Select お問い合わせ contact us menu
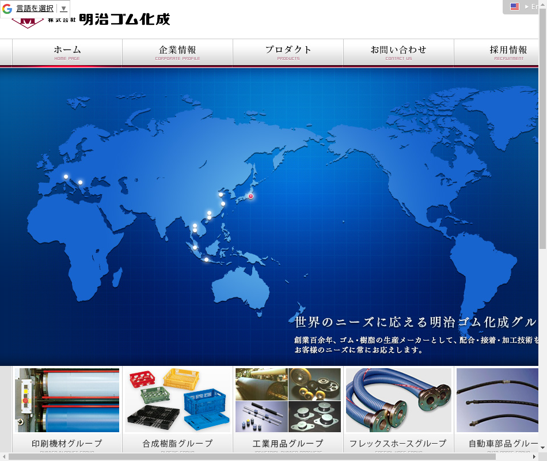Screen dimensions: 547x461 click(398, 53)
